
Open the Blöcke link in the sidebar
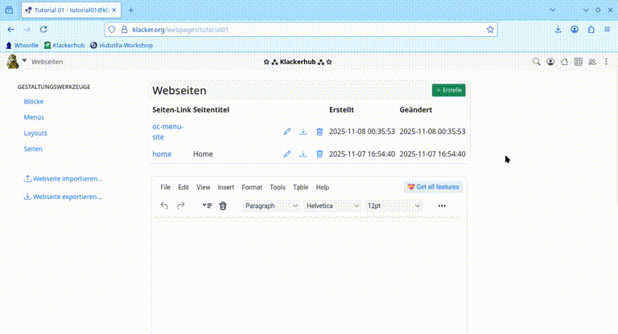34,102
